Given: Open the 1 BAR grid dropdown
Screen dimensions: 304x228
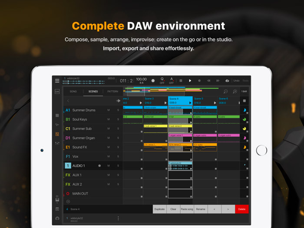Looking at the screenshot, I should pos(244,92).
